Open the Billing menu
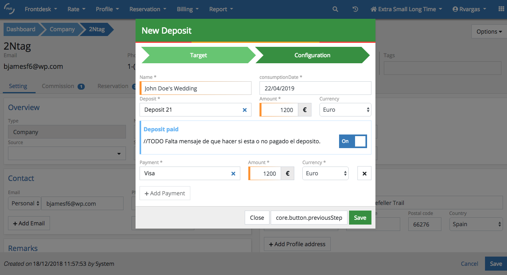Viewport: 507px width, 275px height. (187, 9)
